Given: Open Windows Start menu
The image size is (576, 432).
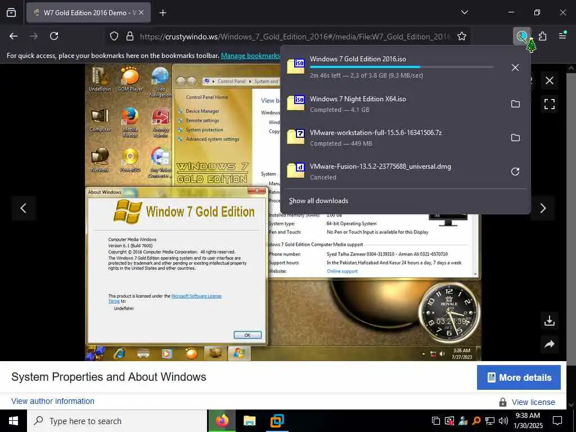Looking at the screenshot, I should [x=13, y=421].
